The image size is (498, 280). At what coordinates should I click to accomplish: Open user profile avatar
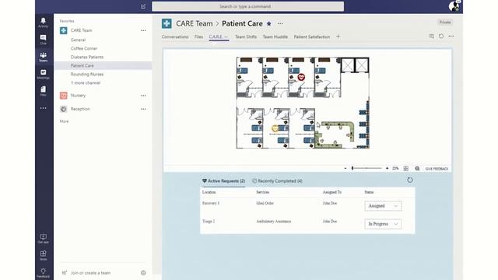click(x=454, y=6)
